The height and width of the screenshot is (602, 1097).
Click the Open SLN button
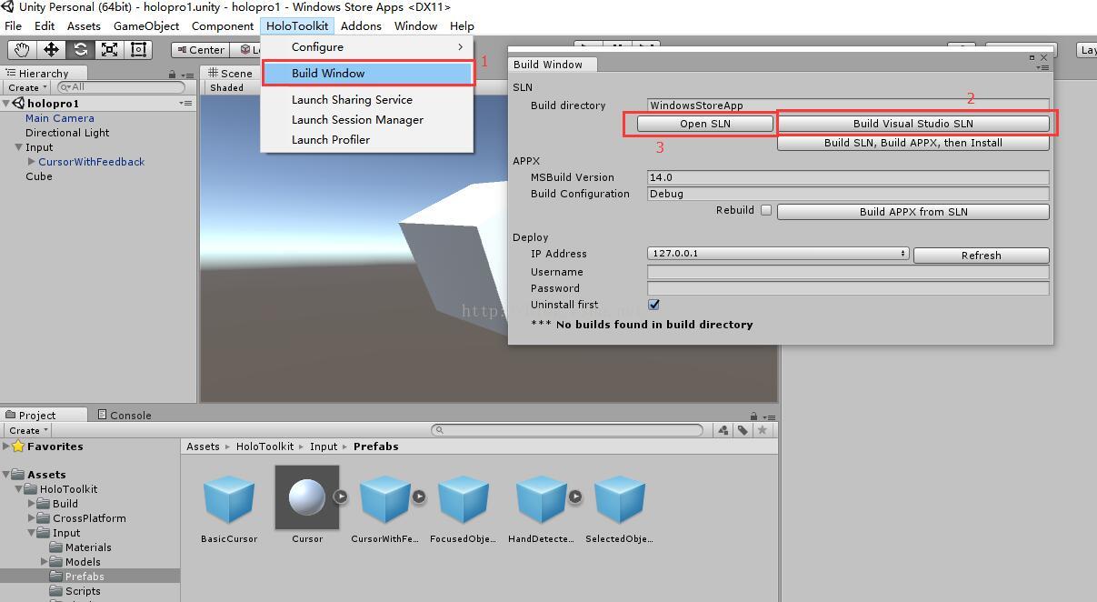(705, 124)
